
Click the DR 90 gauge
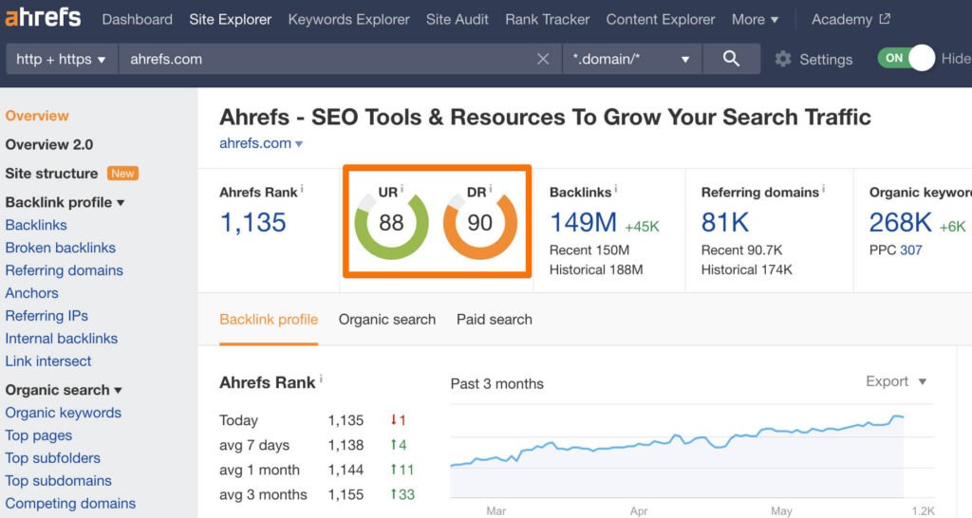[480, 224]
